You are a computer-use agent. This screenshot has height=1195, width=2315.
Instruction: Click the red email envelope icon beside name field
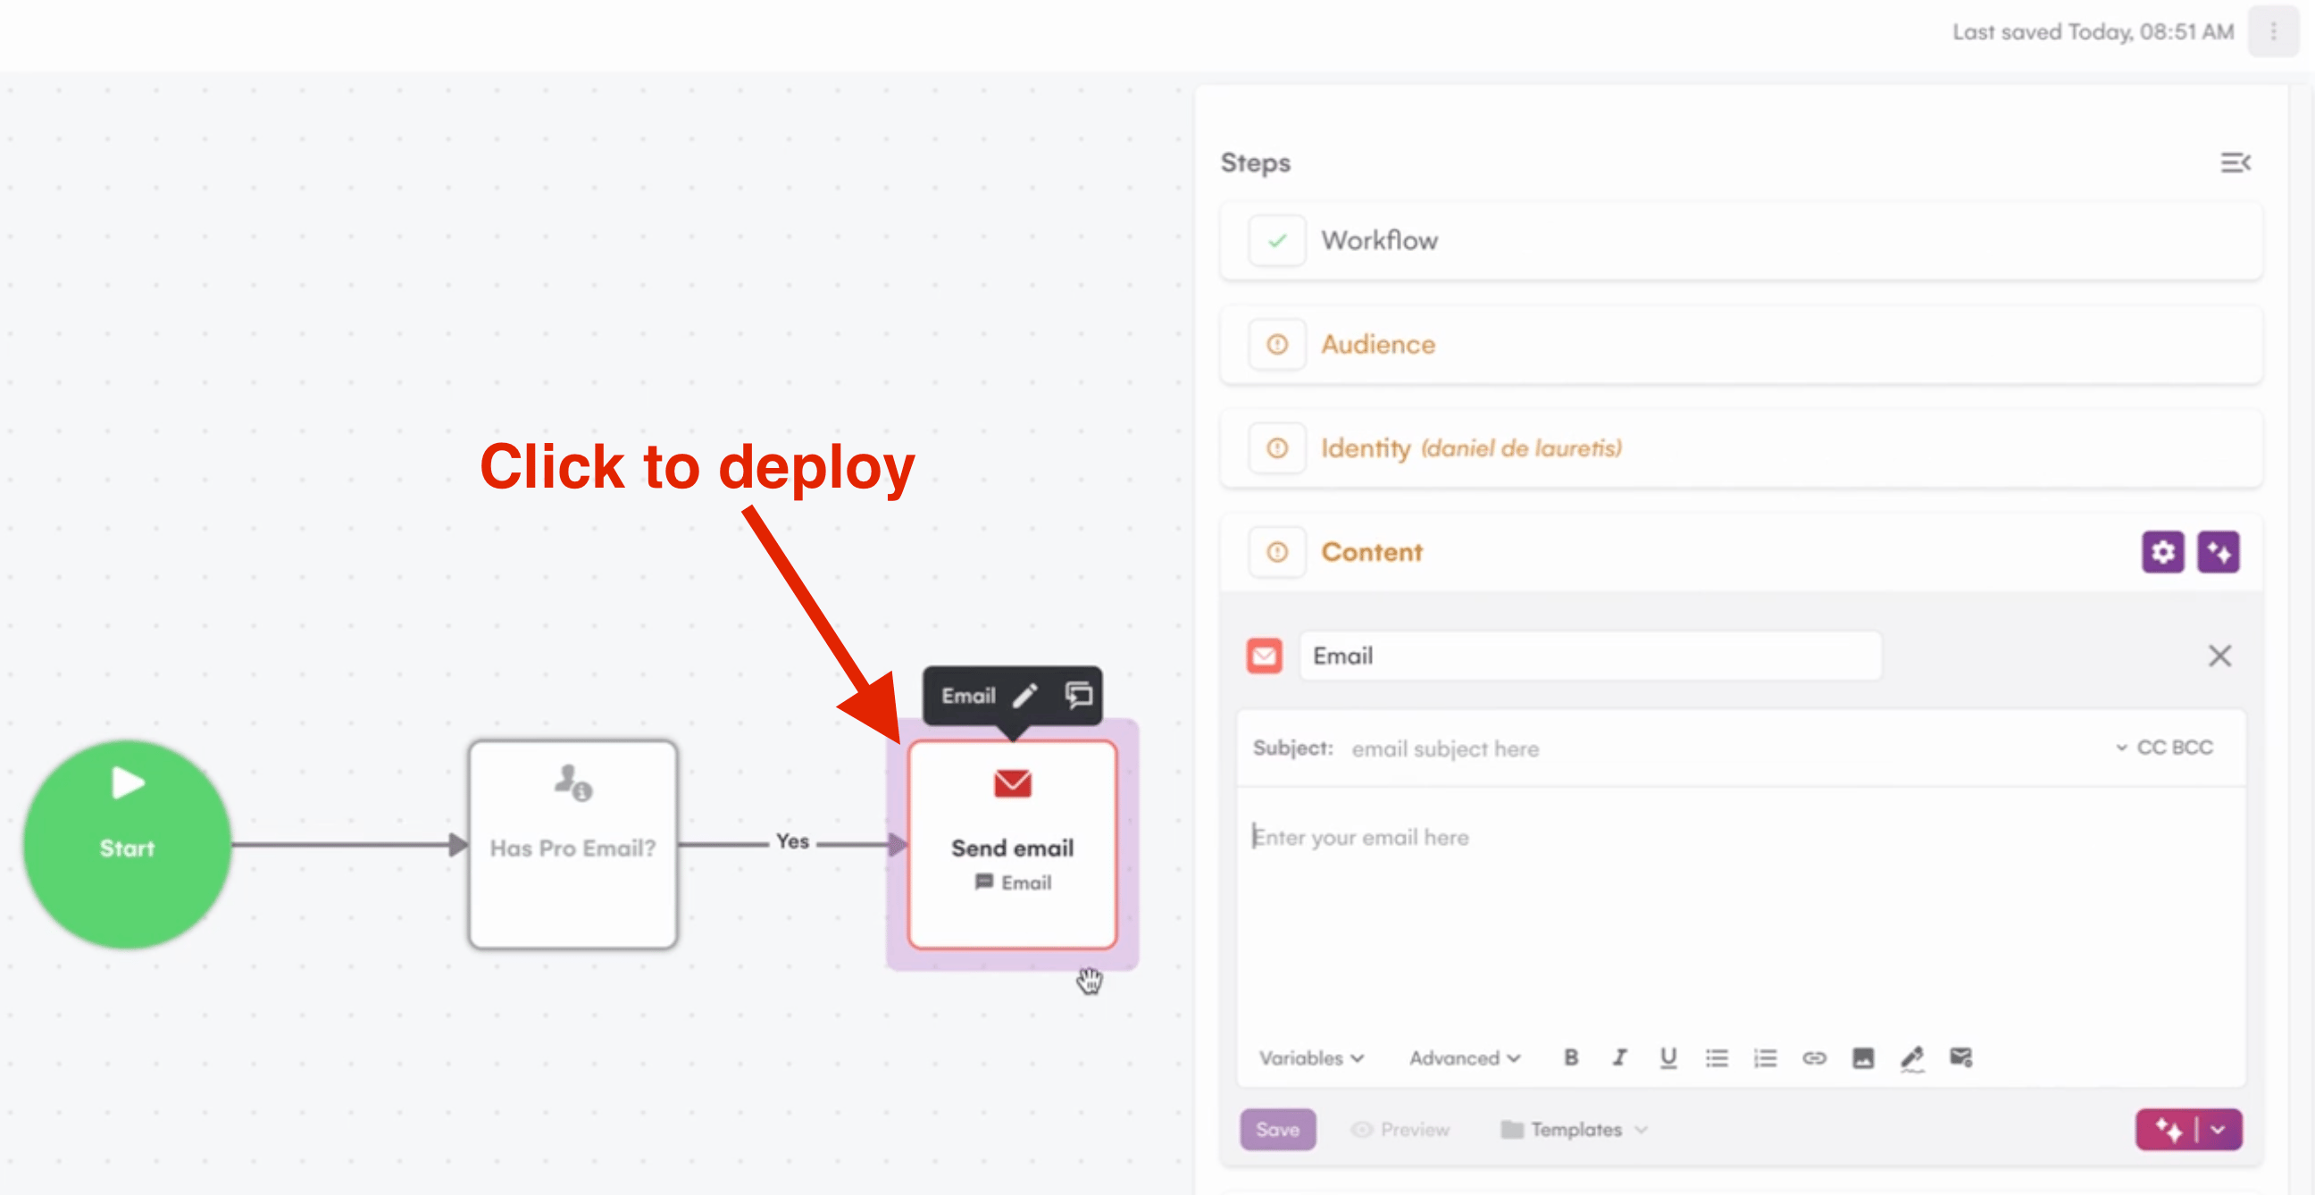[x=1264, y=656]
